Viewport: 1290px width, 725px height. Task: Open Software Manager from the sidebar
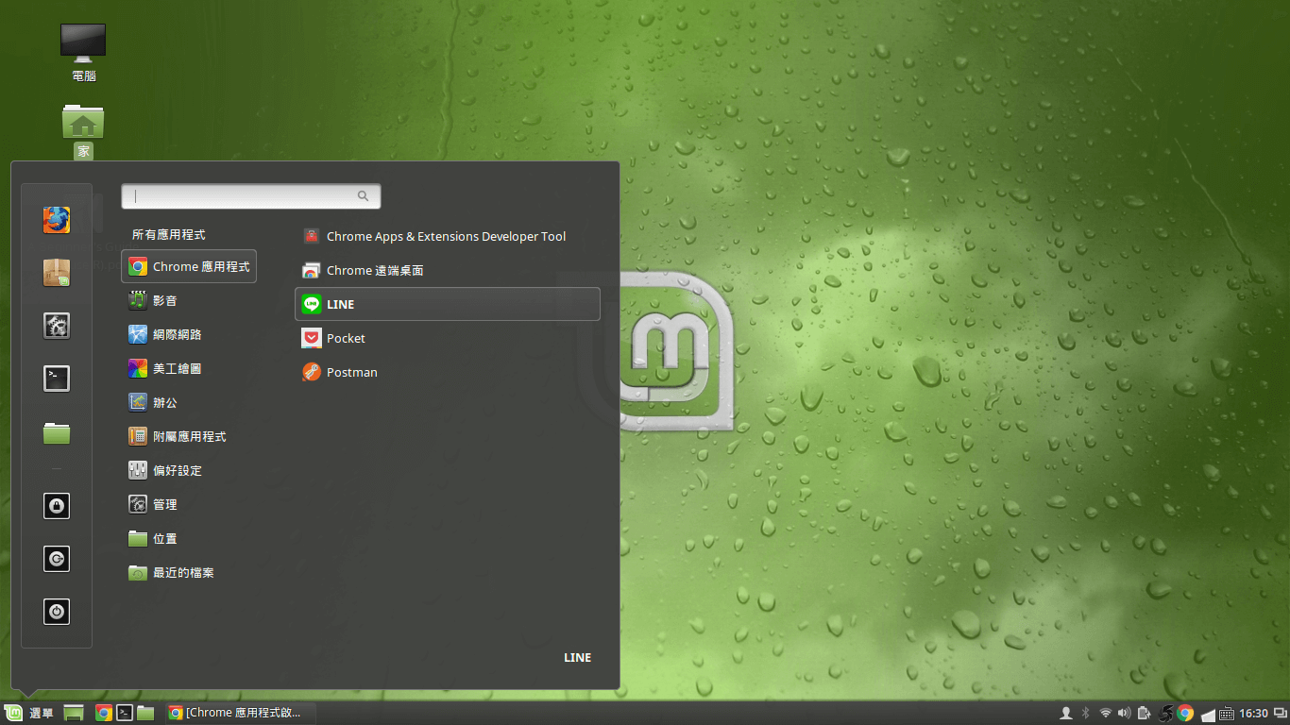click(57, 272)
